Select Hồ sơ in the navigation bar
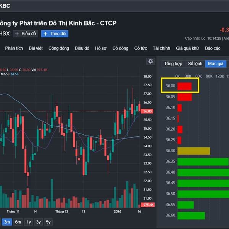 (x=101, y=48)
